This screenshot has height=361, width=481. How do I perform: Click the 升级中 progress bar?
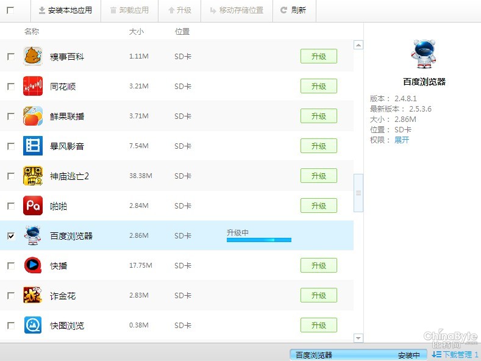pos(259,240)
